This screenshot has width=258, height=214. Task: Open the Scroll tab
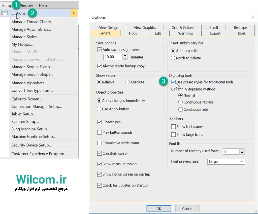click(214, 27)
